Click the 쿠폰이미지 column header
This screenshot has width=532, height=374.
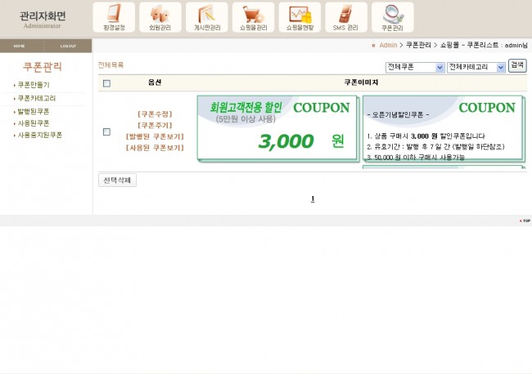pyautogui.click(x=361, y=82)
